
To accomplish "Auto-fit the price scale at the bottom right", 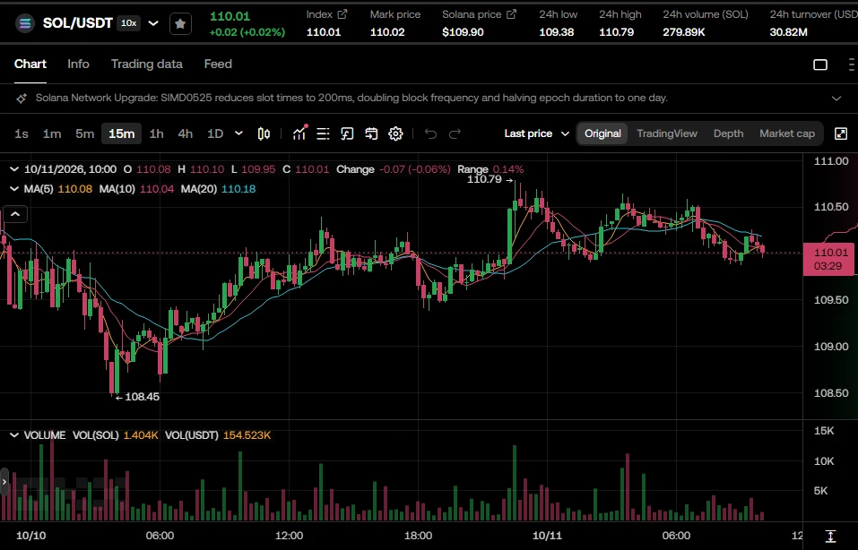I will 830,536.
